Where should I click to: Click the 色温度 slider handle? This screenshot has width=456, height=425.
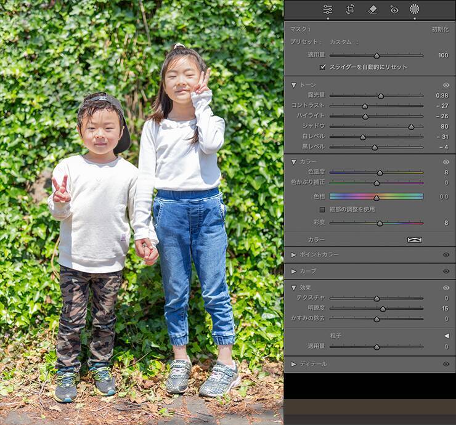tap(380, 172)
